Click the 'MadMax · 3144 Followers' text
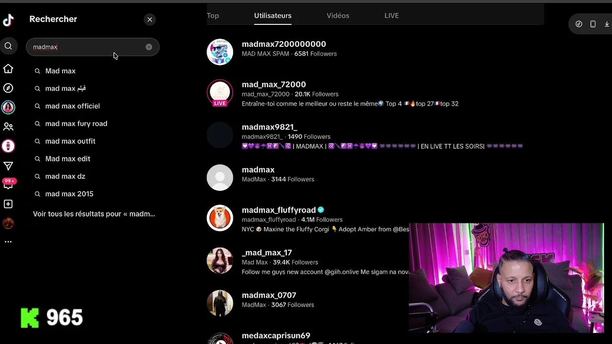612x344 pixels. [x=278, y=179]
